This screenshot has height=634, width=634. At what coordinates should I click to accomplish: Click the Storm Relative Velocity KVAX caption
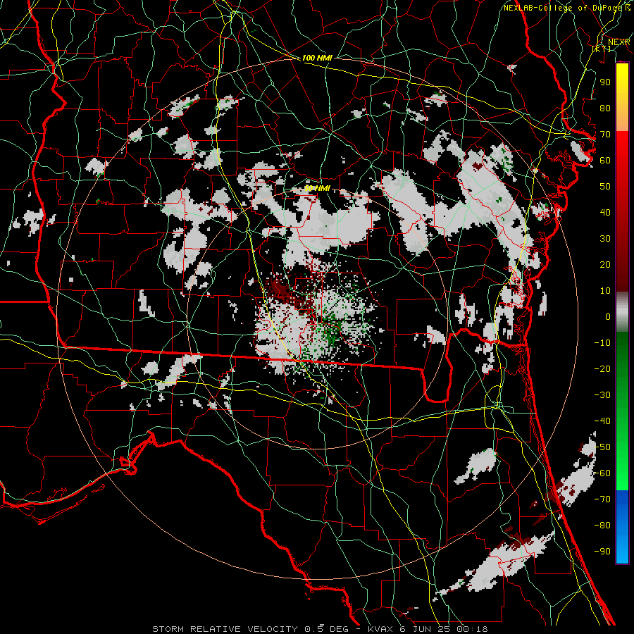(320, 629)
